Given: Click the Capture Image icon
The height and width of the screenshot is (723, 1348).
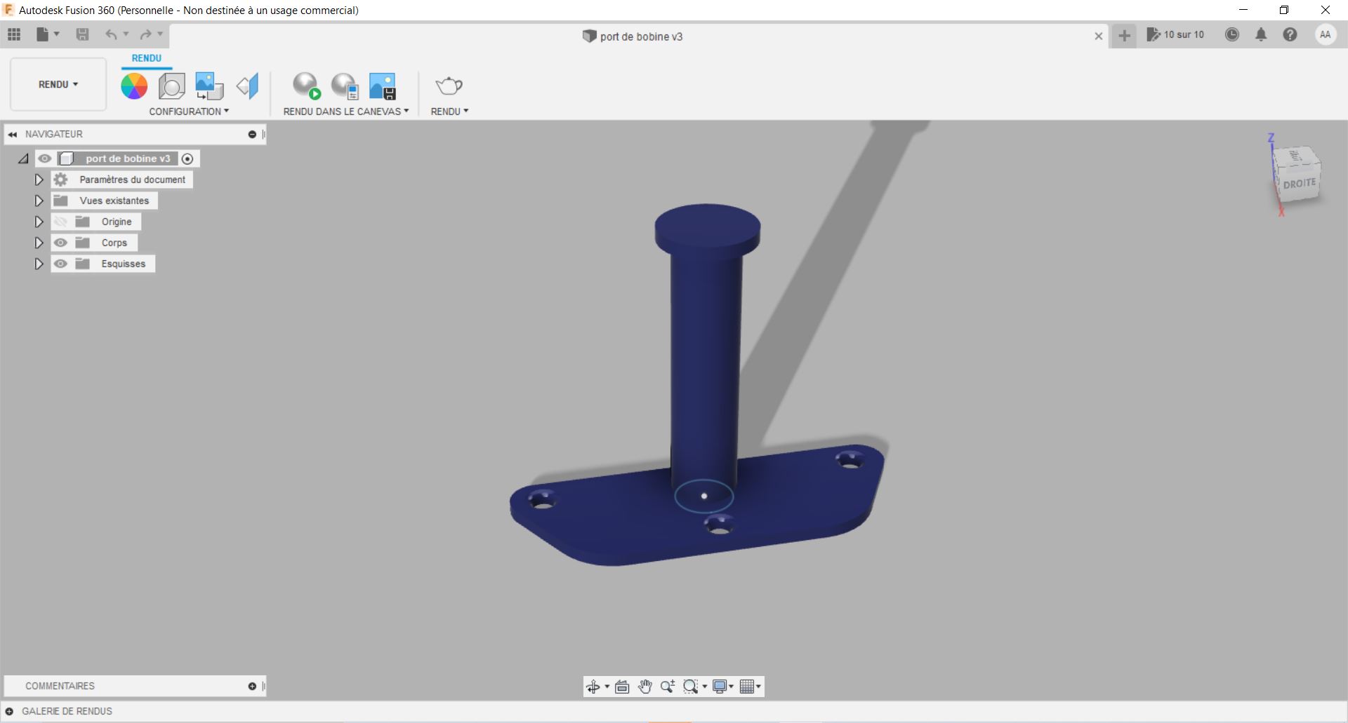Looking at the screenshot, I should coord(383,86).
